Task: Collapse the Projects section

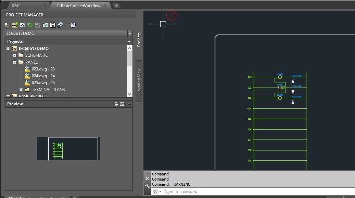Action: 129,41
